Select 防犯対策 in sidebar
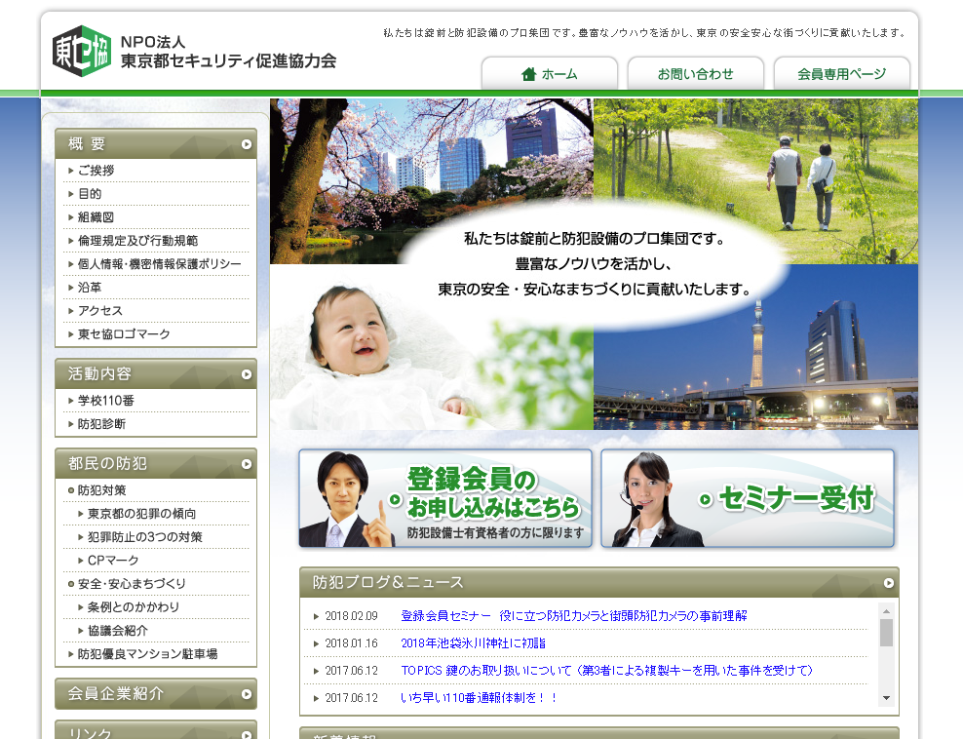Image resolution: width=963 pixels, height=739 pixels. pos(101,490)
